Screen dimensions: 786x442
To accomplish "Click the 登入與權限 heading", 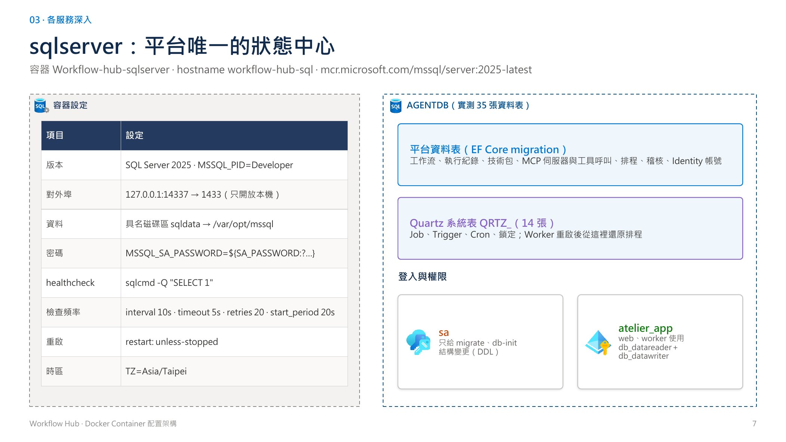I will coord(422,276).
